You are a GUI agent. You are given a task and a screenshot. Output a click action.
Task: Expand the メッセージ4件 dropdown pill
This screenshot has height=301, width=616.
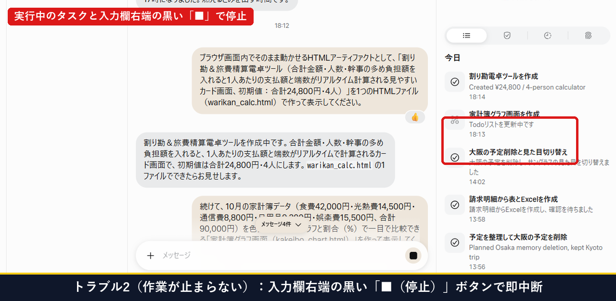(x=281, y=225)
